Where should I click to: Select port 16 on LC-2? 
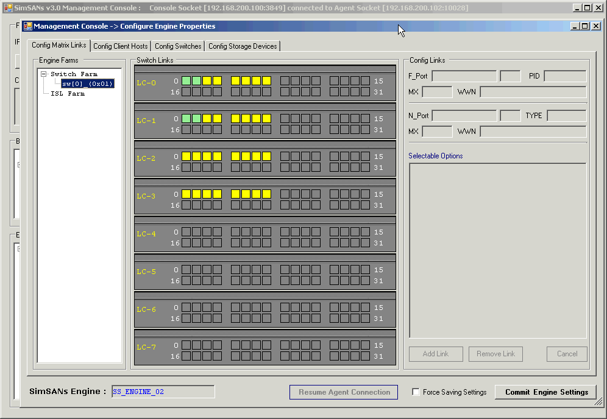point(186,167)
